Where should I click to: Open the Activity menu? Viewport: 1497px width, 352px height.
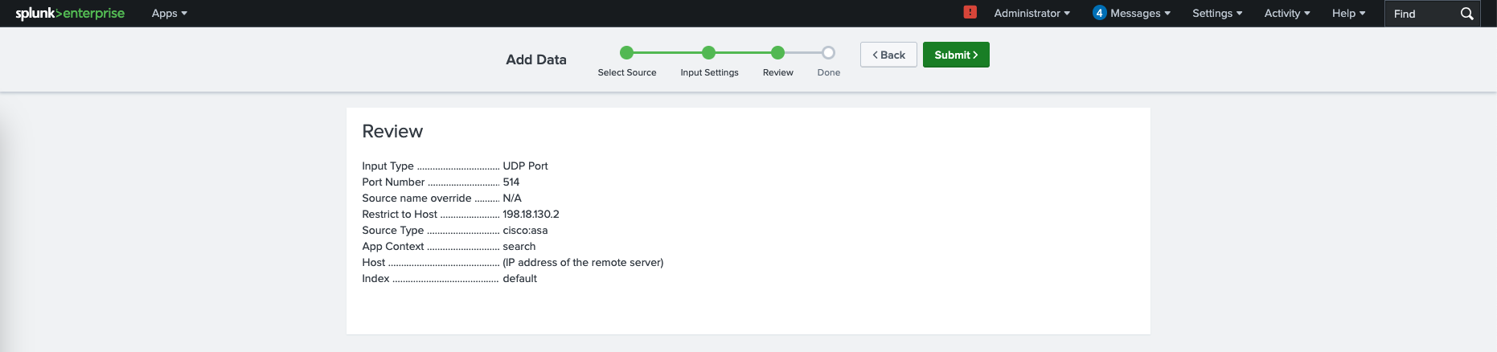point(1286,14)
